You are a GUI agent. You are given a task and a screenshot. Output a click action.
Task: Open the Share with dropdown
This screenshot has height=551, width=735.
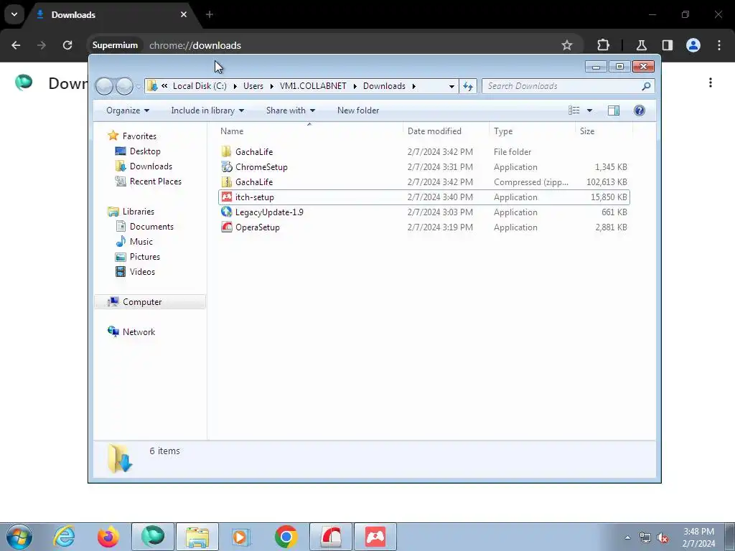tap(291, 110)
